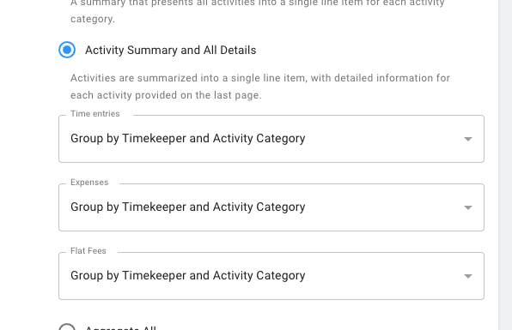
Task: Open the Flat Fees dropdown arrow
Action: click(468, 276)
